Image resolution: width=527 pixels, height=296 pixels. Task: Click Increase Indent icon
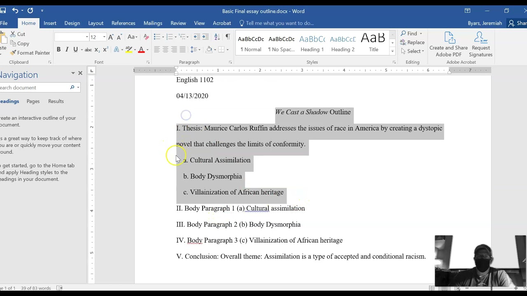[x=205, y=37]
